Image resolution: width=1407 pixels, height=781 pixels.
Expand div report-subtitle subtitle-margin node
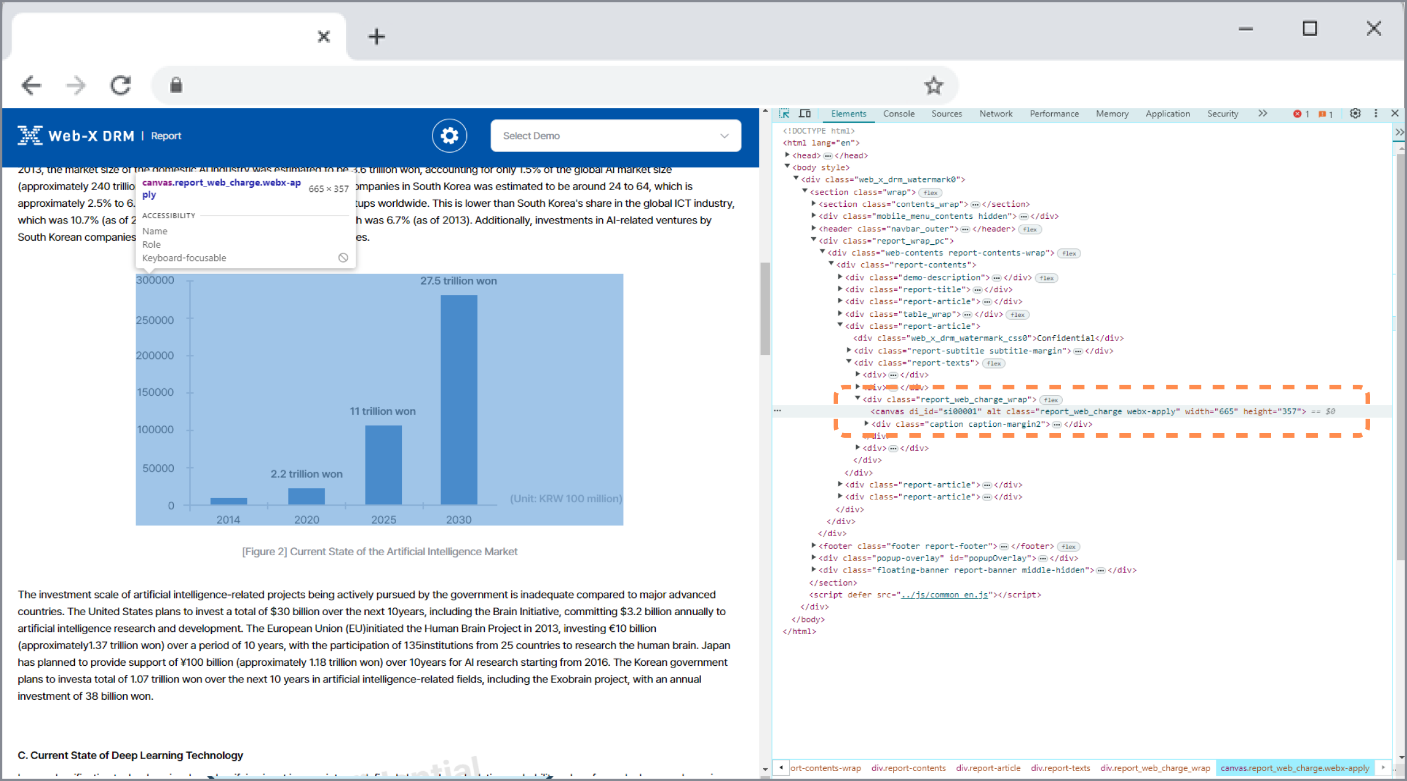(x=849, y=350)
